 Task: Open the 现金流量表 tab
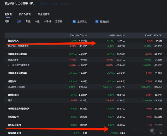click(44, 14)
